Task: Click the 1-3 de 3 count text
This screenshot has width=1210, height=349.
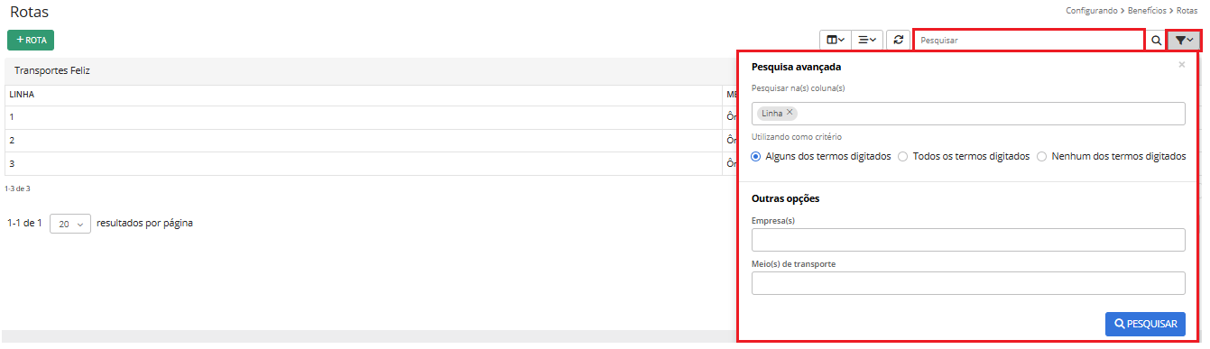Action: pos(17,188)
